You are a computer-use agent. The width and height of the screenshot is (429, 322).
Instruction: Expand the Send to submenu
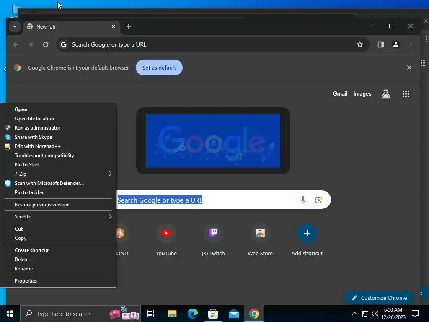click(58, 217)
